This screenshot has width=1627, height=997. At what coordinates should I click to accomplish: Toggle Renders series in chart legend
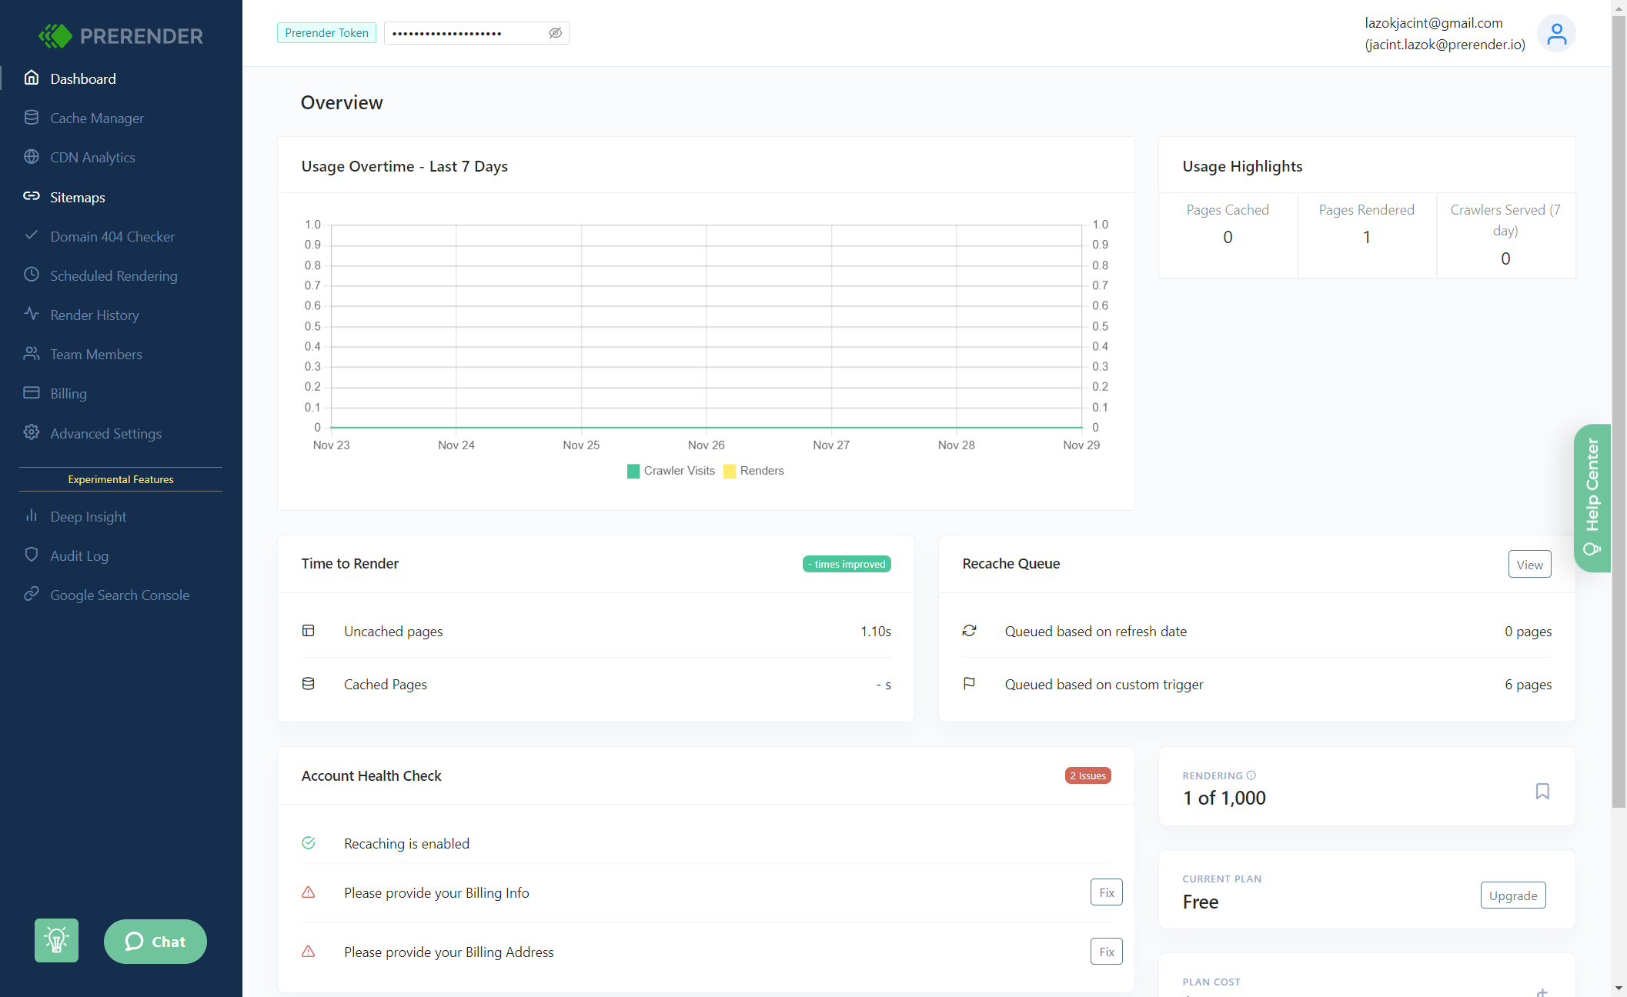[753, 471]
